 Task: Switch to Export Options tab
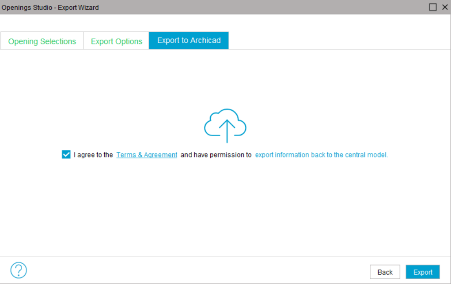pyautogui.click(x=117, y=41)
